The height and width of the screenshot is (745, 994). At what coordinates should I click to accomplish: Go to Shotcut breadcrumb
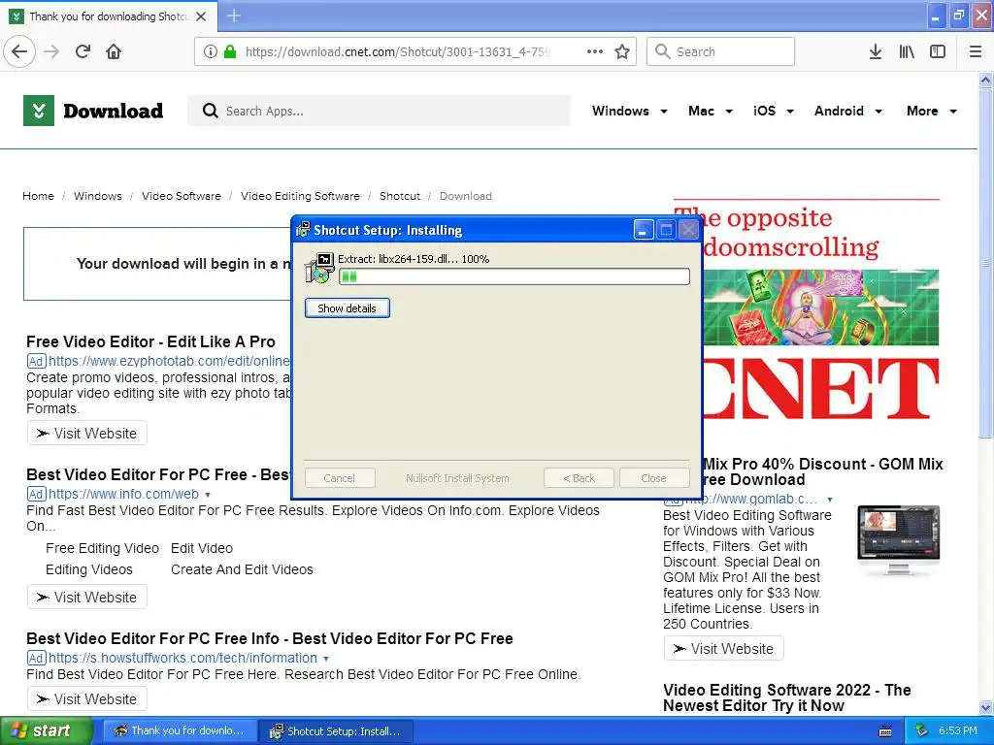[399, 196]
